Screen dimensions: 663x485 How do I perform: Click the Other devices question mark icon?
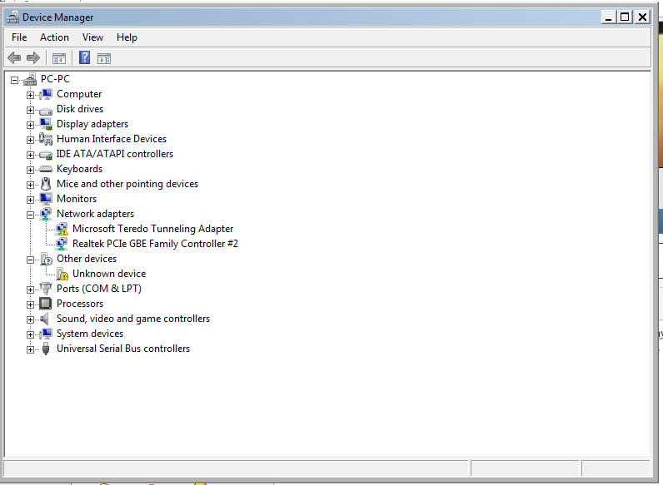pyautogui.click(x=46, y=259)
